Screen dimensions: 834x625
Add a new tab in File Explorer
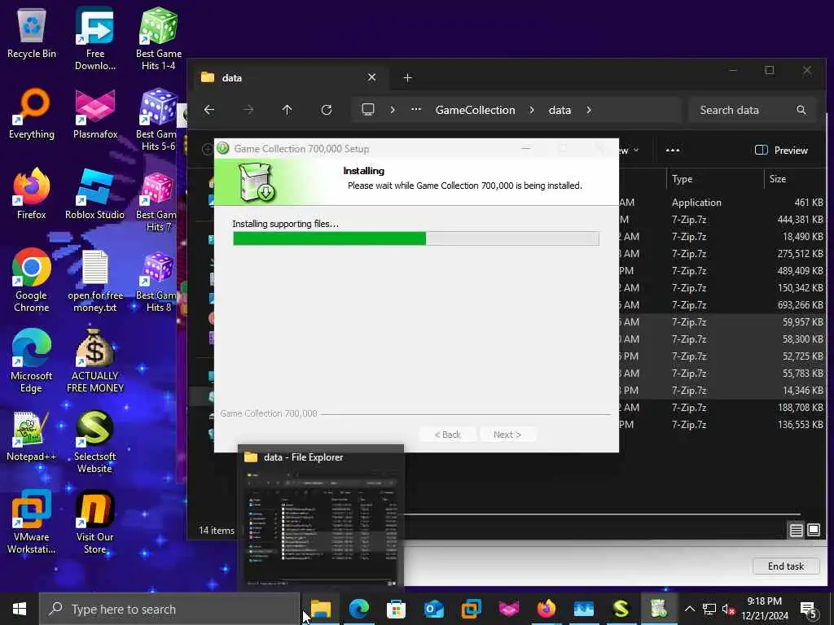[x=407, y=78]
